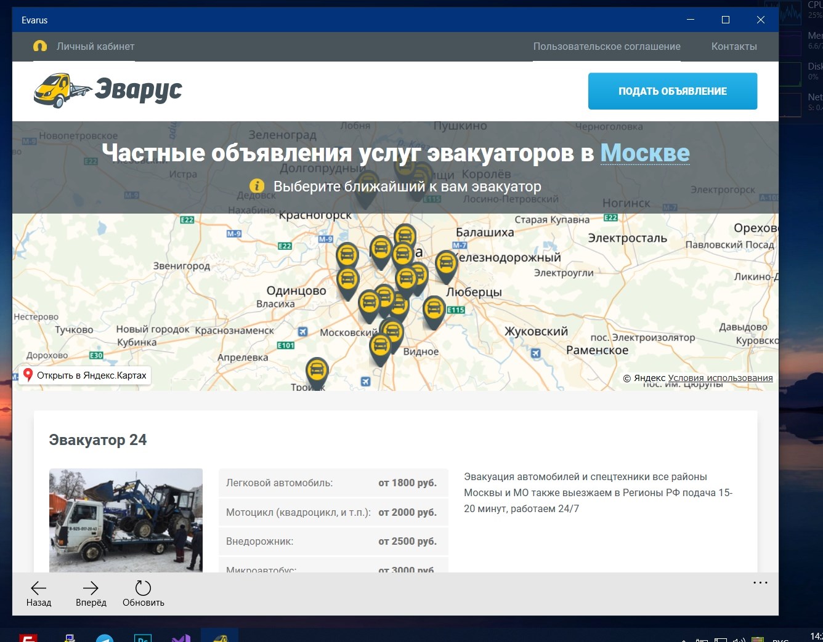The width and height of the screenshot is (823, 642).
Task: Click the от 1800 руб. price
Action: pyautogui.click(x=407, y=483)
